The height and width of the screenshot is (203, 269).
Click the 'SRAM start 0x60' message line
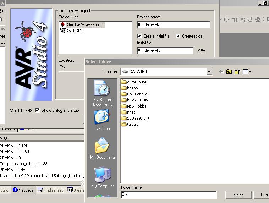click(x=15, y=152)
